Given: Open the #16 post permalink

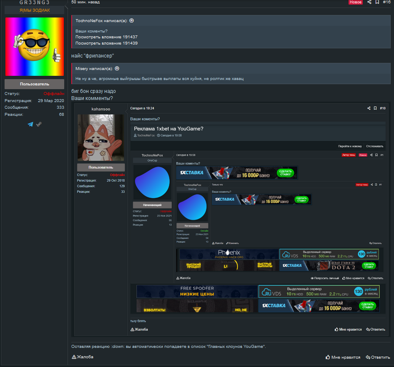Looking at the screenshot, I should [386, 2].
